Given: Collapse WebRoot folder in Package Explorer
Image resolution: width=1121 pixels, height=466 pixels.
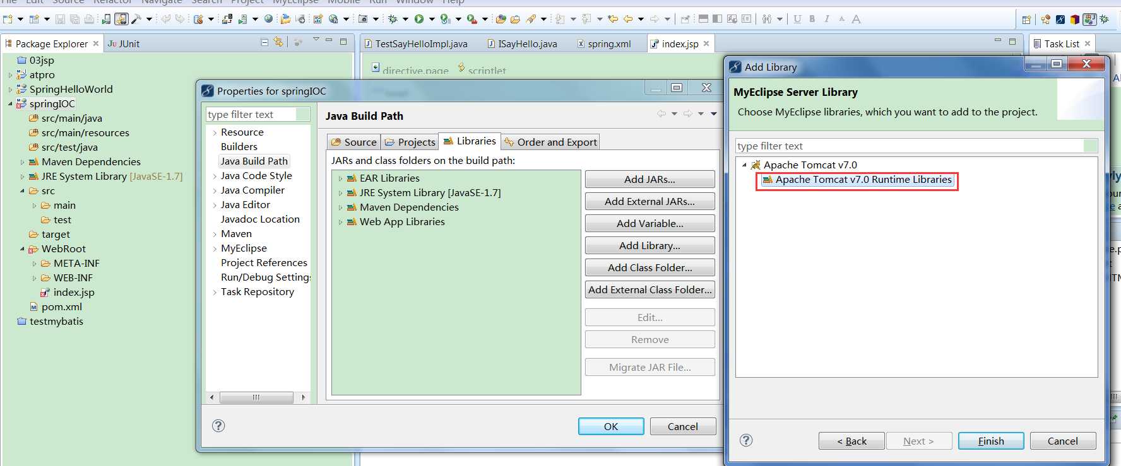Looking at the screenshot, I should pyautogui.click(x=22, y=249).
